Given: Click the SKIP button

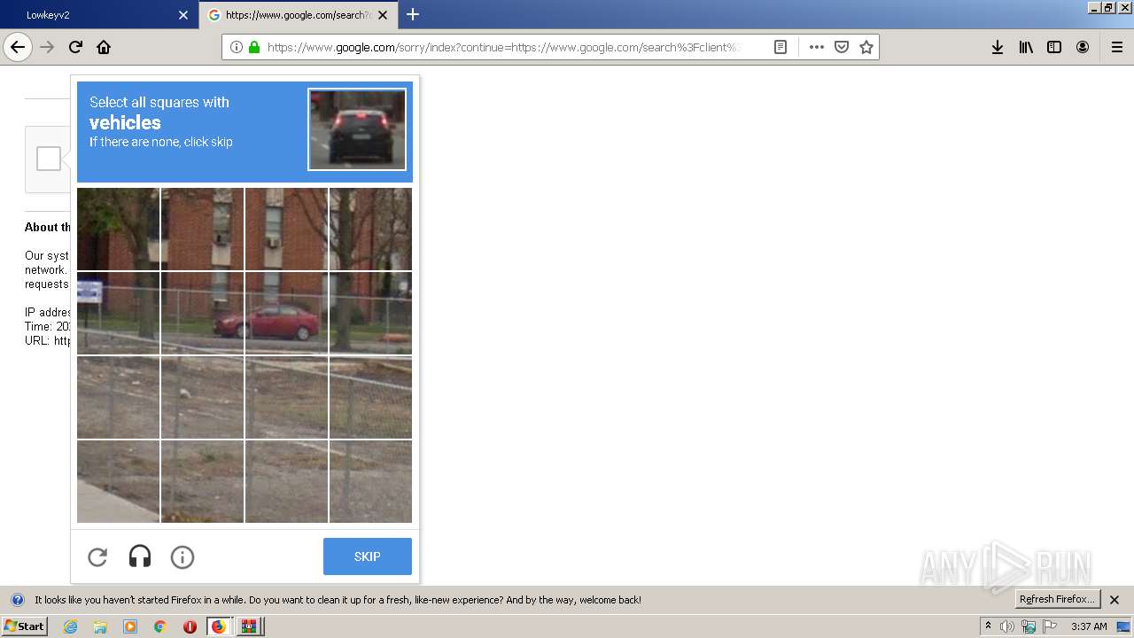Looking at the screenshot, I should 368,556.
